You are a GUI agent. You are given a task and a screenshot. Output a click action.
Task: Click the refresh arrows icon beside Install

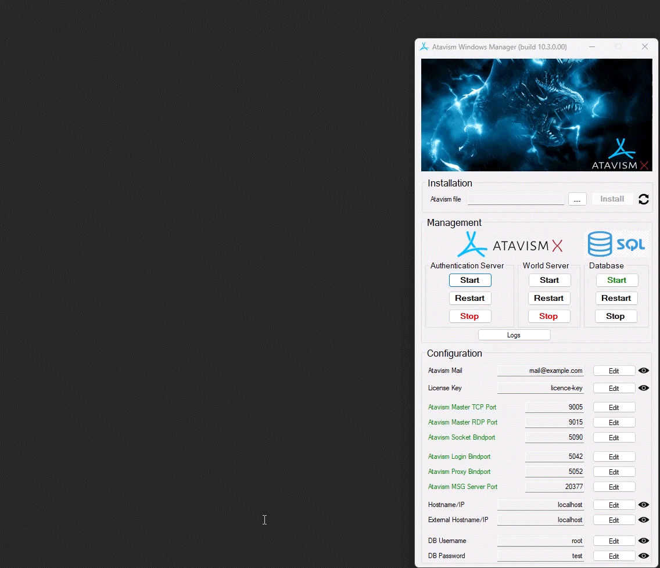click(643, 199)
